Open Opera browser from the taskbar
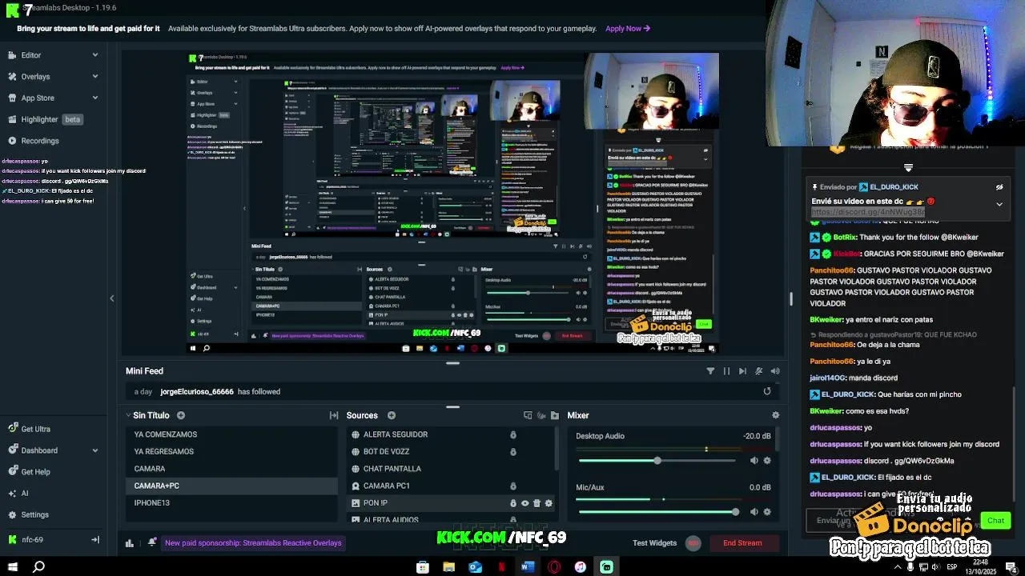 [554, 567]
